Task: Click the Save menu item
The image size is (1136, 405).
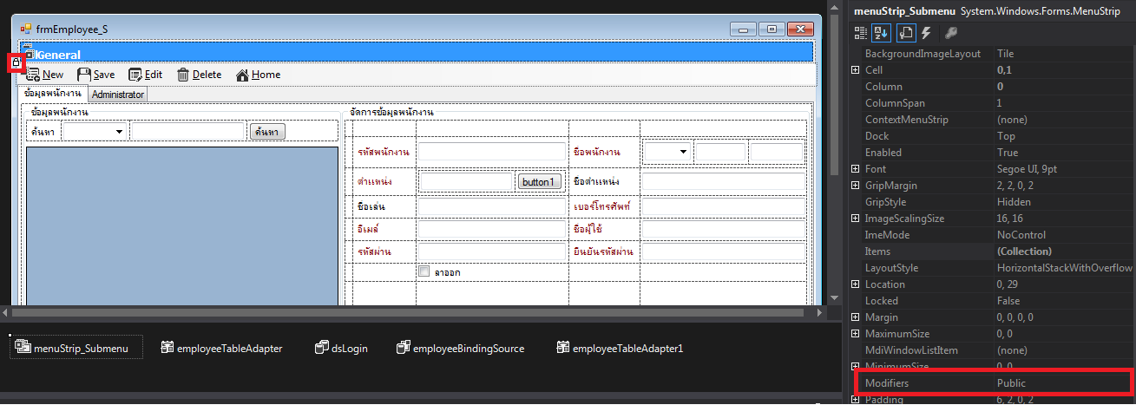Action: pos(95,75)
